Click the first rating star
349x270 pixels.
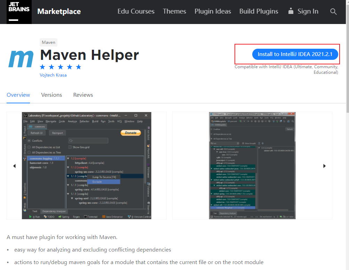[x=42, y=66]
